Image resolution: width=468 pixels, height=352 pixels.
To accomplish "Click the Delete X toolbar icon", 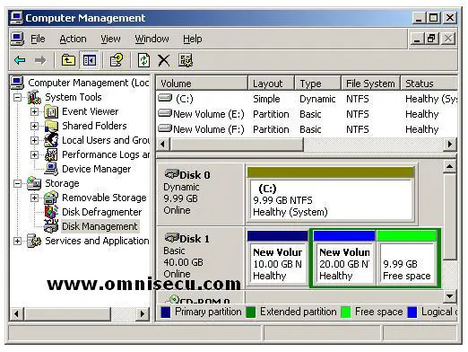I will (164, 60).
